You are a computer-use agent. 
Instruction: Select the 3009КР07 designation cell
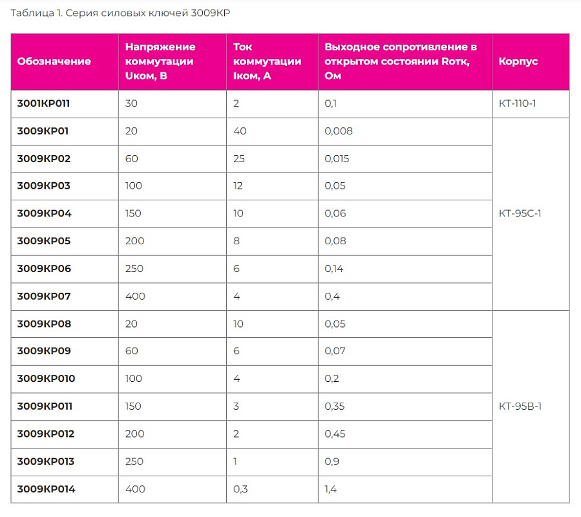(43, 297)
